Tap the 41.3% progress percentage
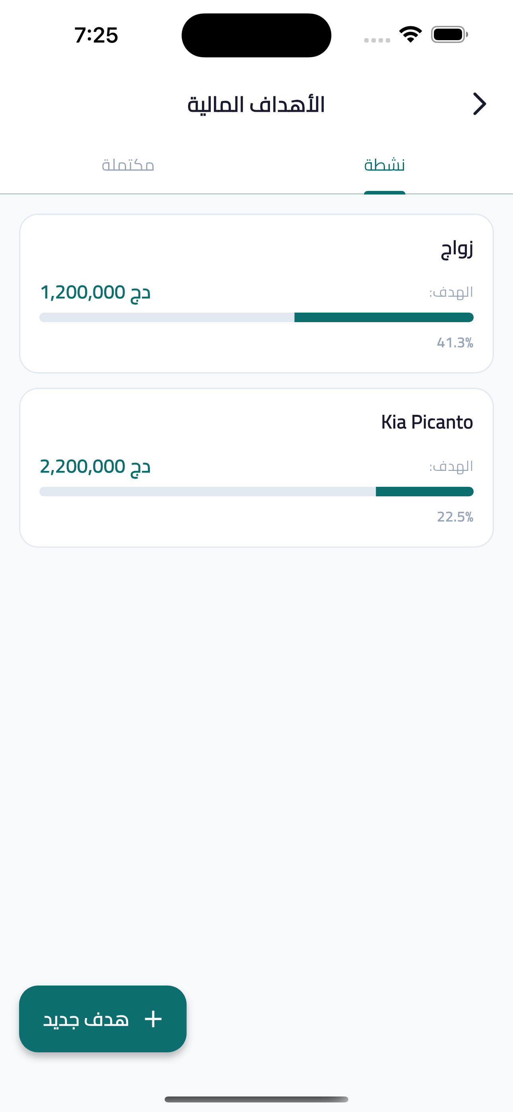The width and height of the screenshot is (513, 1112). point(455,343)
